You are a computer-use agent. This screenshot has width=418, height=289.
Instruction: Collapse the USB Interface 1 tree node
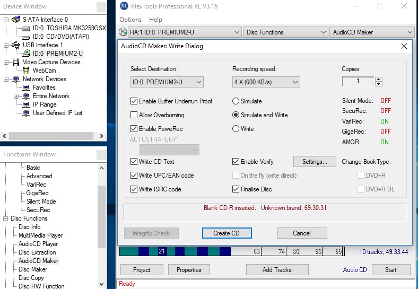pos(6,45)
